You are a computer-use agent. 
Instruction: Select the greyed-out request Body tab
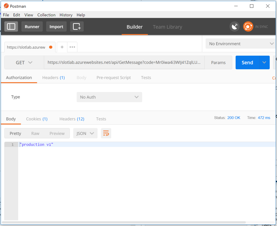click(81, 77)
